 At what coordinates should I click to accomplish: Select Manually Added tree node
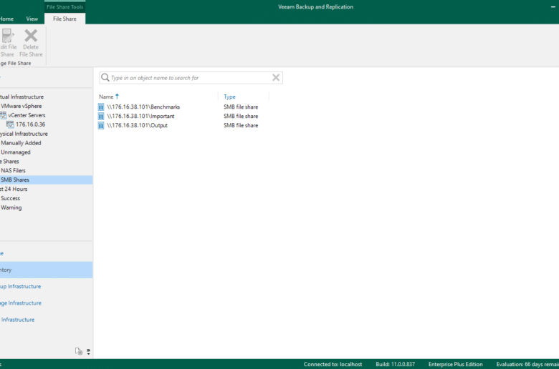21,143
